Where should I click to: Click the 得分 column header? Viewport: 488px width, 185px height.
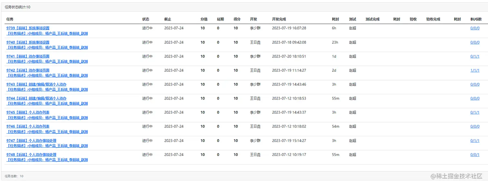(237, 19)
